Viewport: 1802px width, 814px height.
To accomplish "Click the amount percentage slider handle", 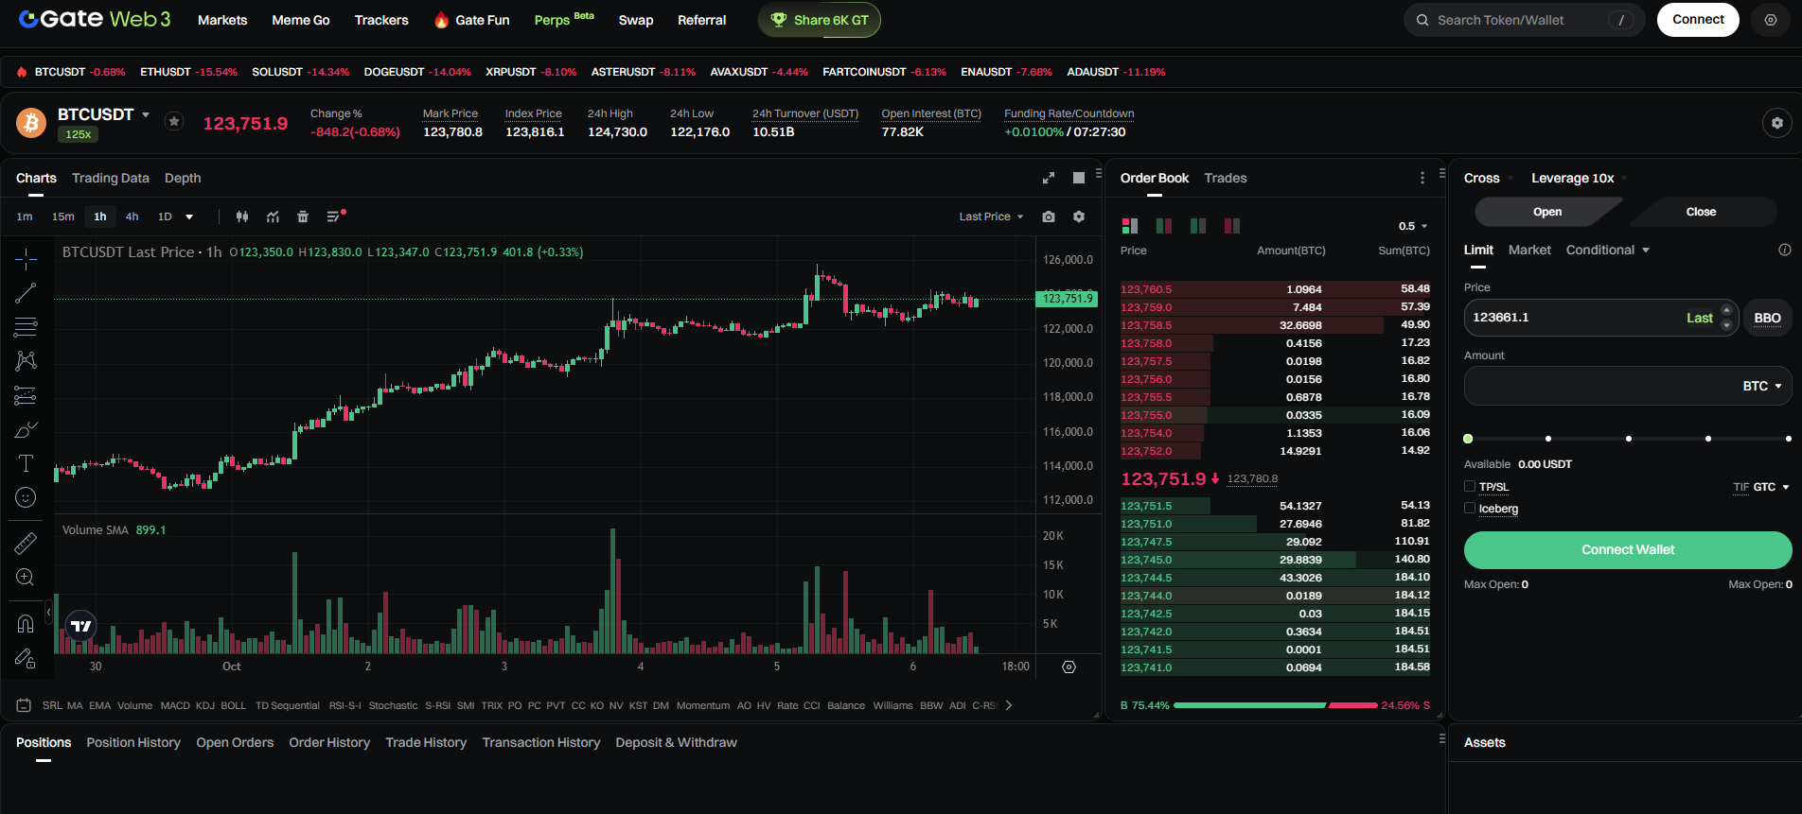I will [x=1468, y=439].
